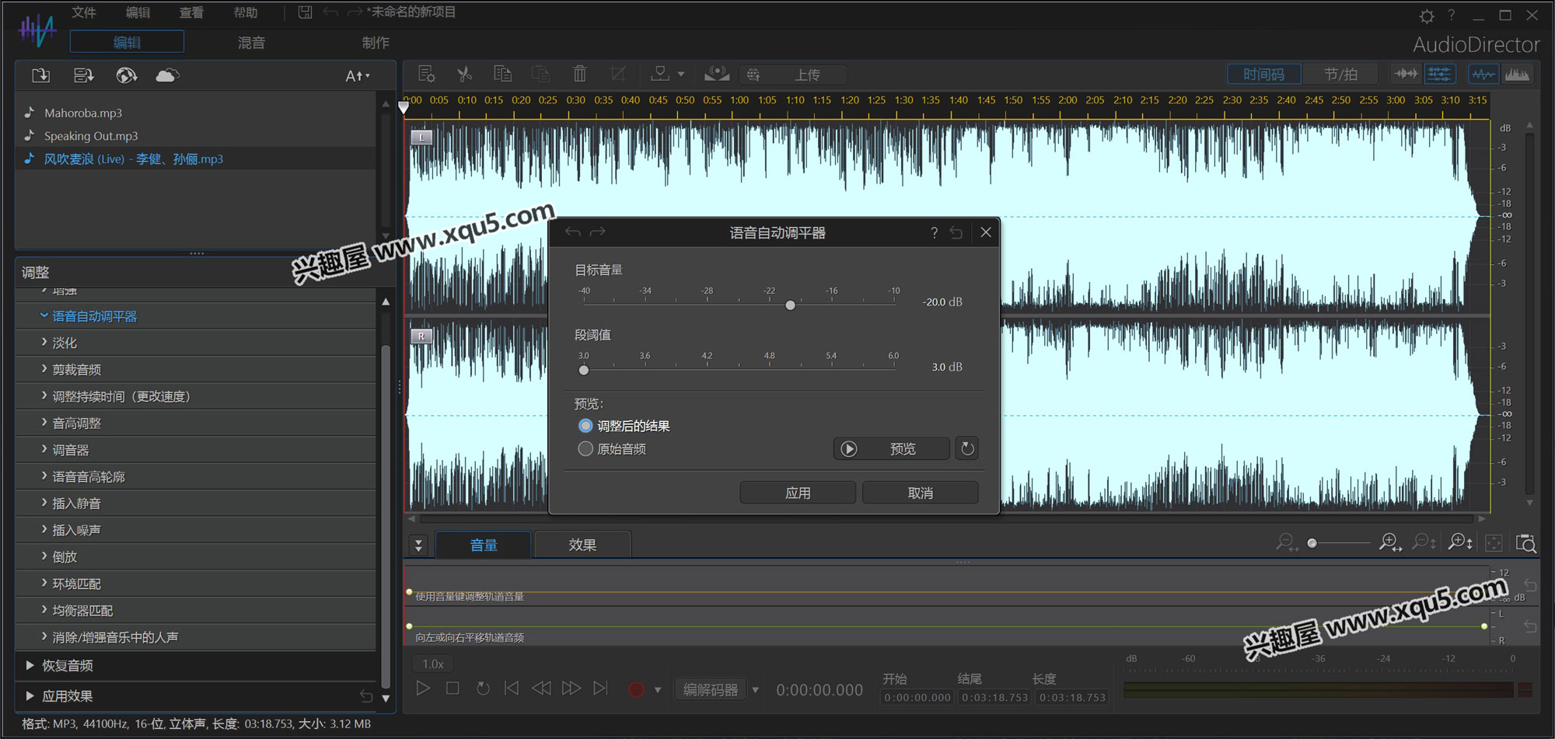The height and width of the screenshot is (739, 1555).
Task: Expand the 音高调整 pitch adjustment
Action: tap(44, 422)
